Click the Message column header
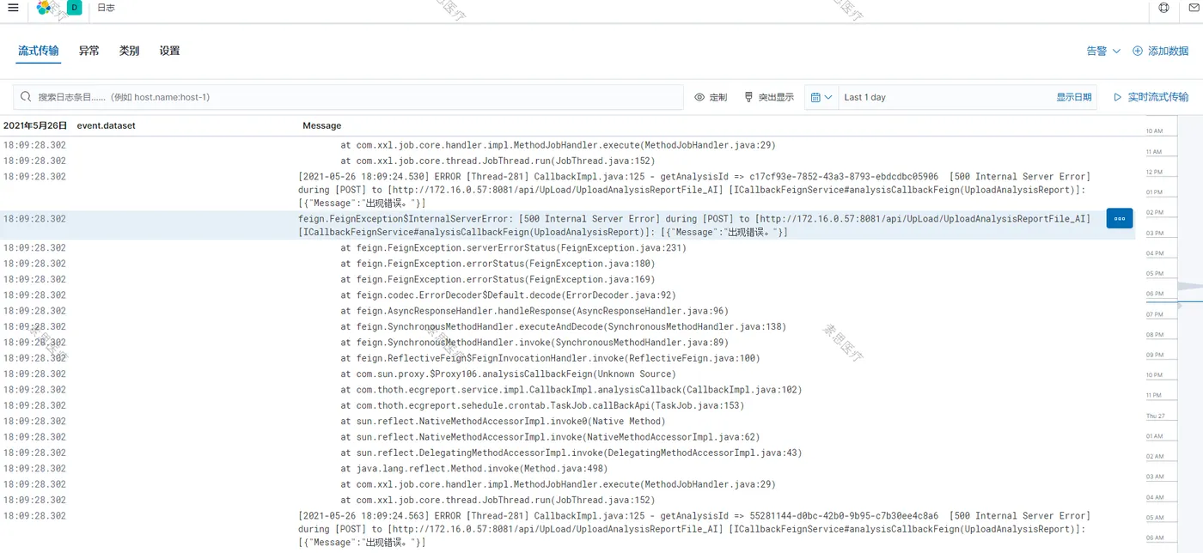 pyautogui.click(x=322, y=125)
